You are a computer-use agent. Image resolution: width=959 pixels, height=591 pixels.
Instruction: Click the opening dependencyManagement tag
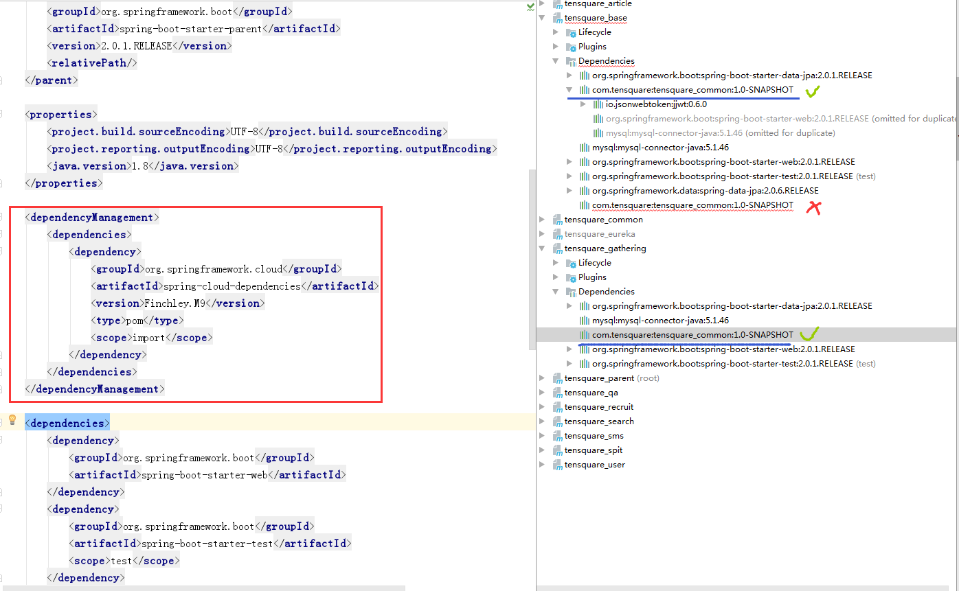(91, 217)
